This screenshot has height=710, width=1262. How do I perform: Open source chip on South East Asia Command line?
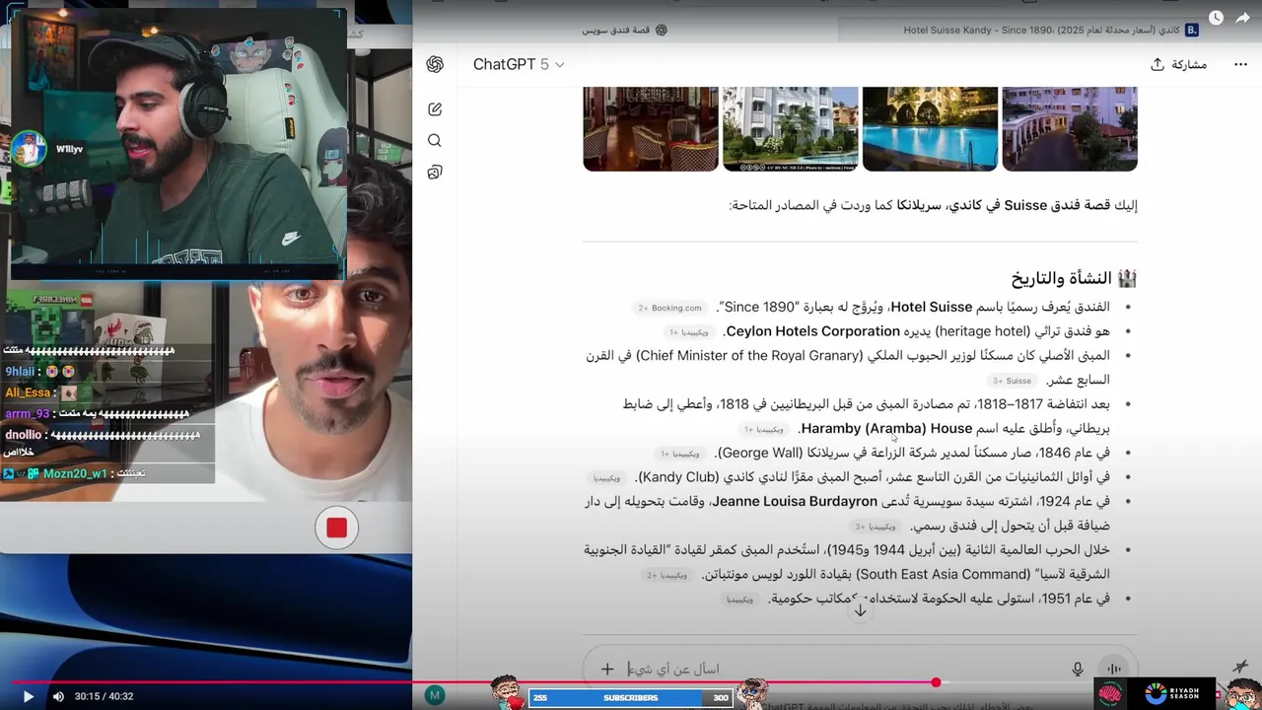667,575
